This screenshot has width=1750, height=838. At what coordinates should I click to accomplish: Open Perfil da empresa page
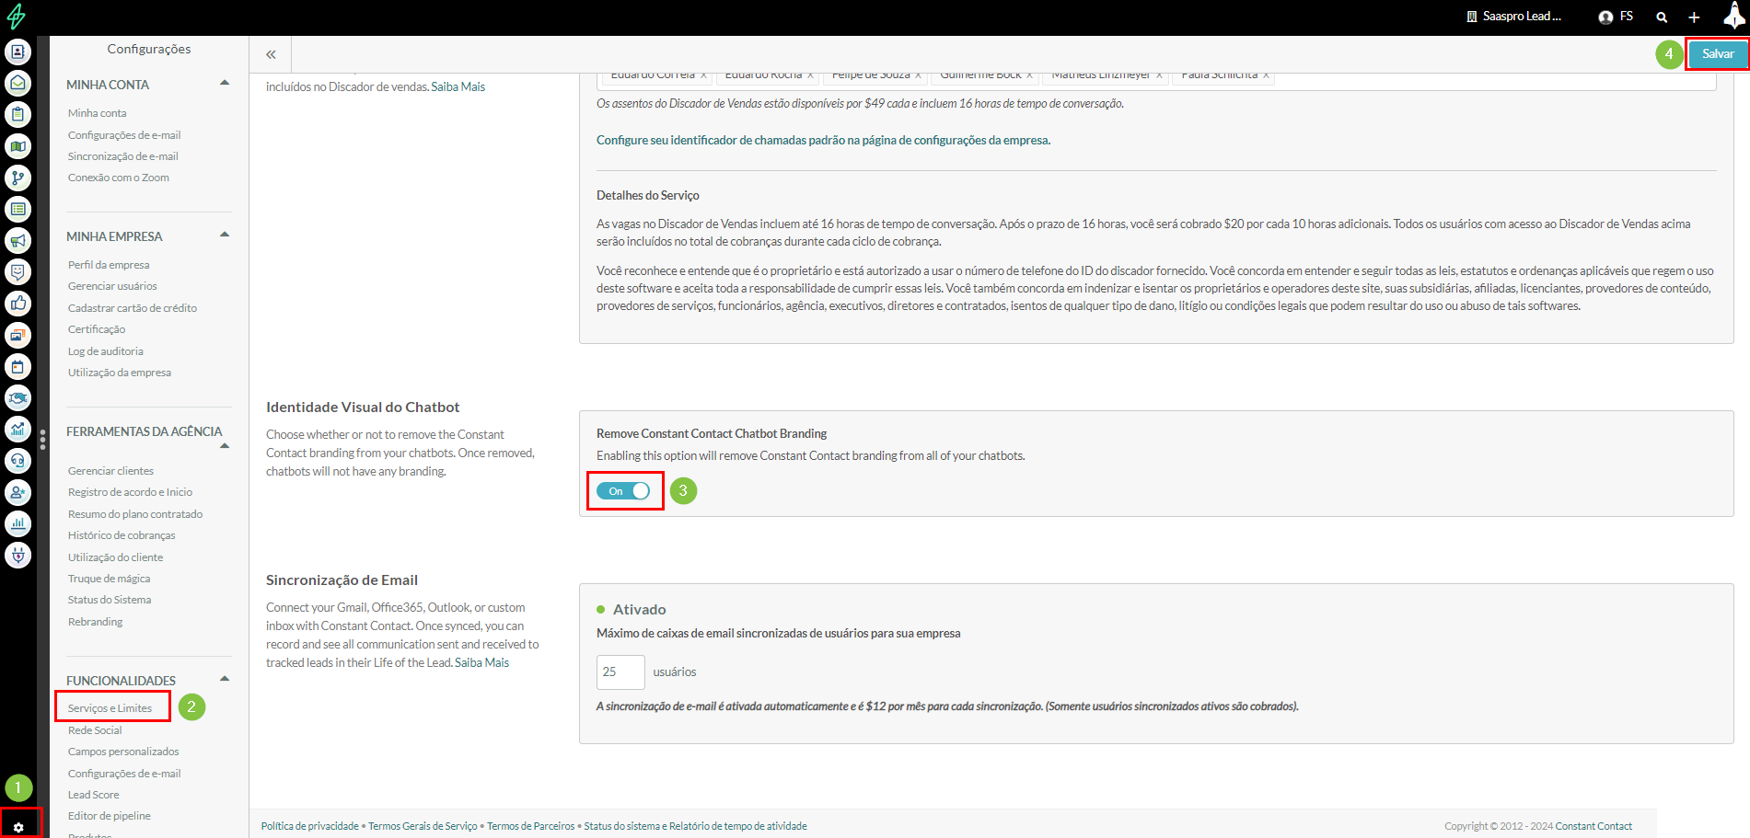[108, 265]
